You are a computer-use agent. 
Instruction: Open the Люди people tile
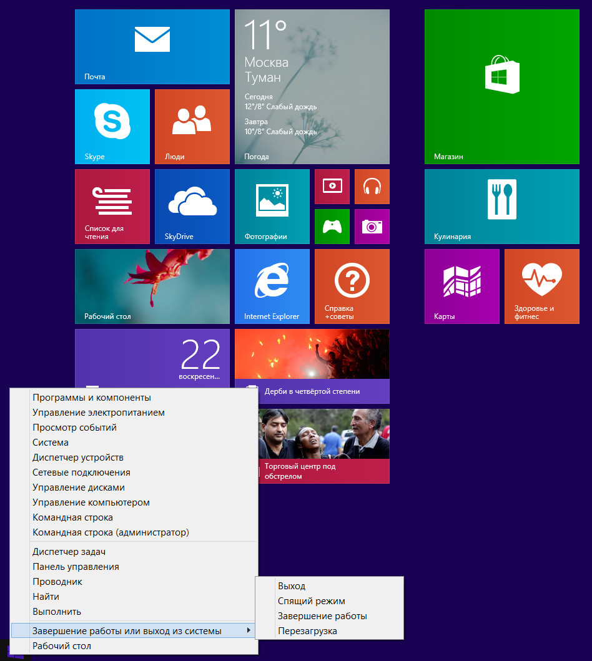tap(192, 127)
